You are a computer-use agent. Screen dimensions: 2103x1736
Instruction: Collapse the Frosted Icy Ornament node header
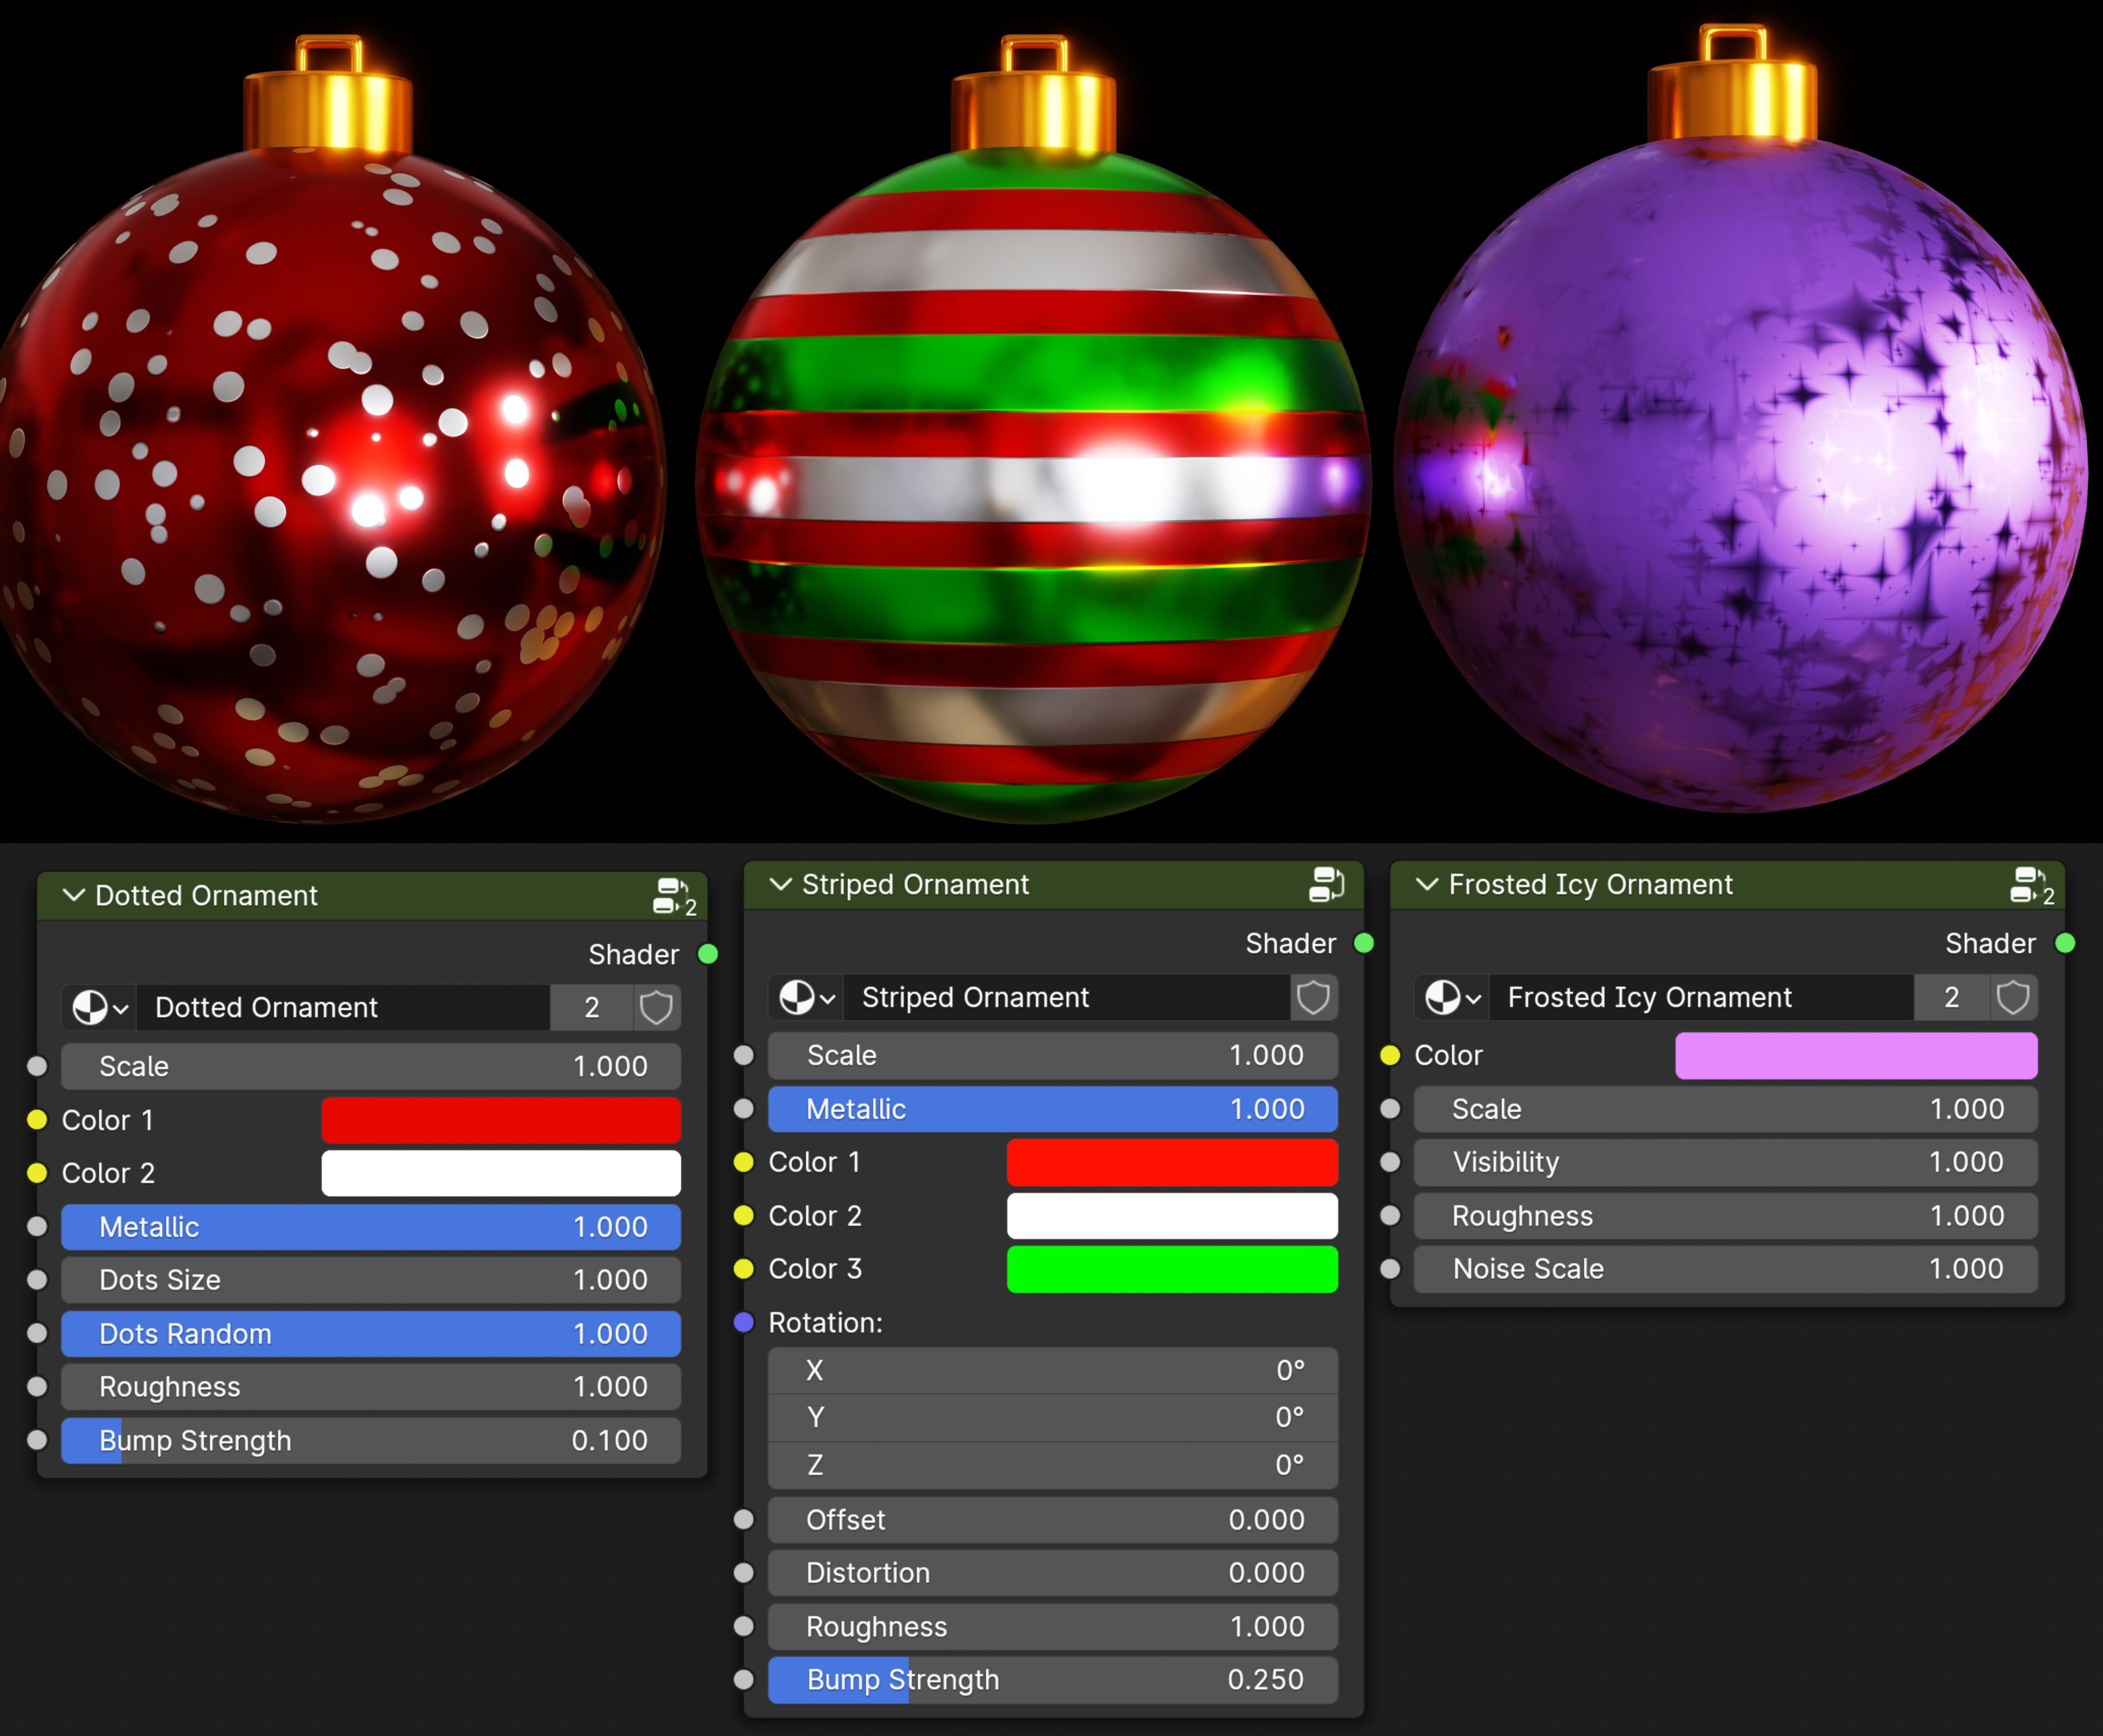[1427, 884]
